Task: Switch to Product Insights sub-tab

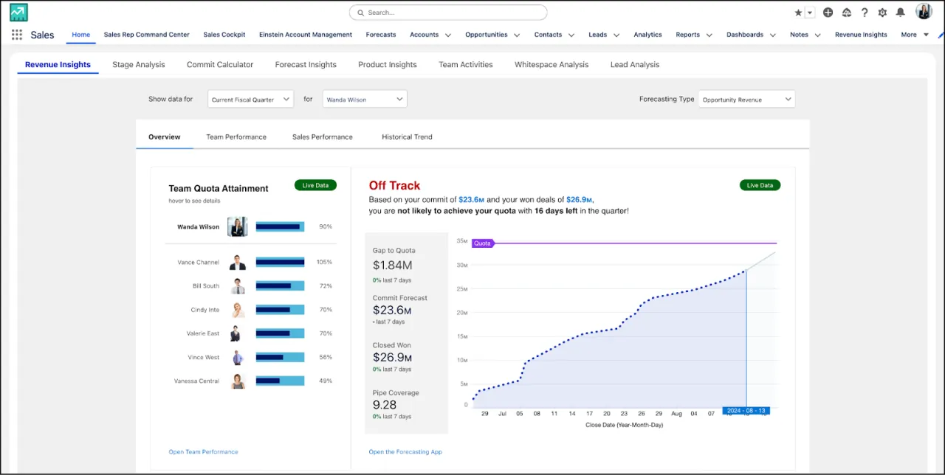Action: pyautogui.click(x=388, y=65)
